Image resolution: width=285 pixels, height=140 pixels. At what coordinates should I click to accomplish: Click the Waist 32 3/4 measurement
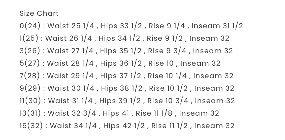tap(72, 113)
